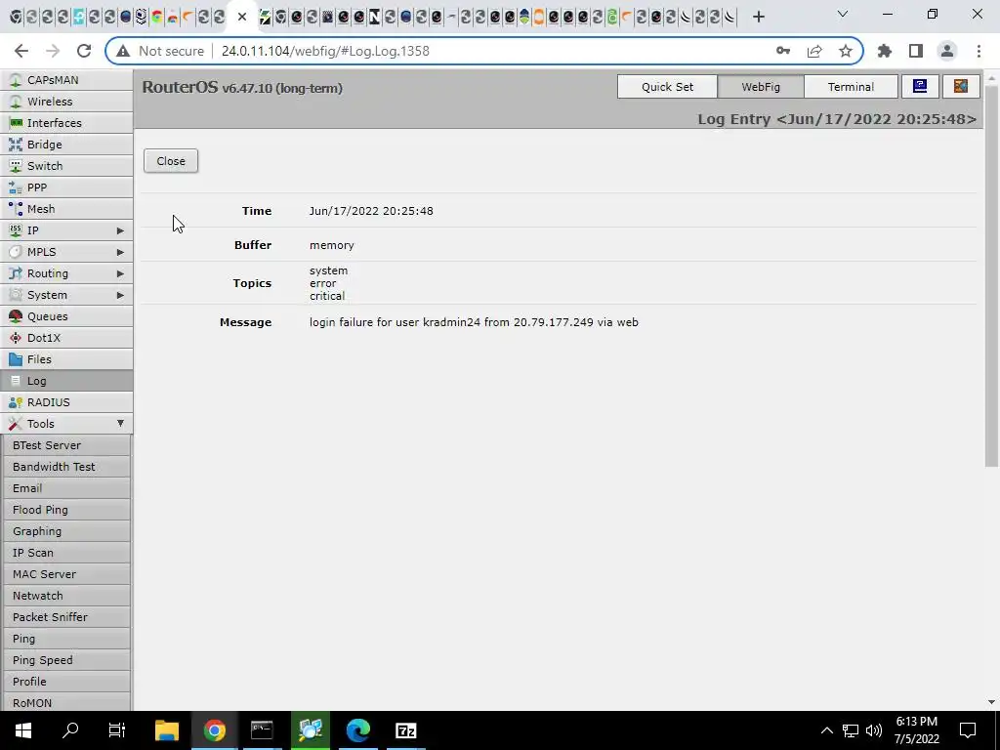The height and width of the screenshot is (750, 1000).
Task: Open the Netwatch tool
Action: pyautogui.click(x=66, y=596)
